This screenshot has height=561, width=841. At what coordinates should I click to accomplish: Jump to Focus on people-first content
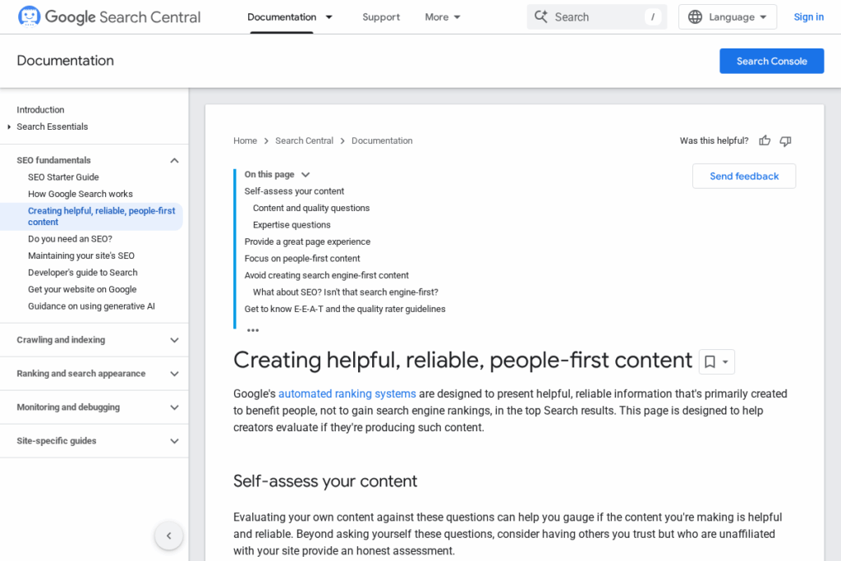[302, 259]
